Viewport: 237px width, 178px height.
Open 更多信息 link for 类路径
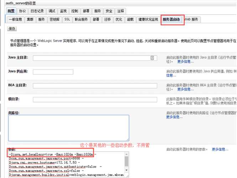174,117
